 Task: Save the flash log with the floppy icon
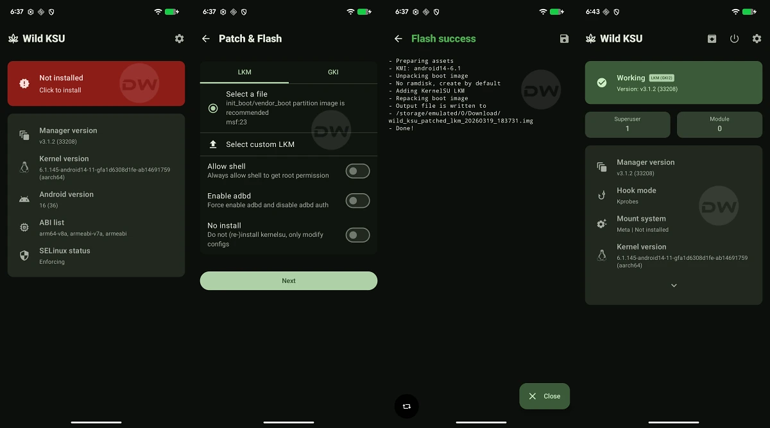pos(564,39)
